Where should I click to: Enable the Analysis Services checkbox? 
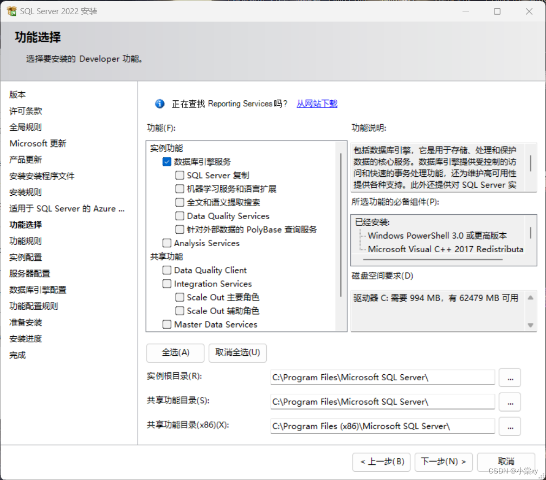(167, 243)
